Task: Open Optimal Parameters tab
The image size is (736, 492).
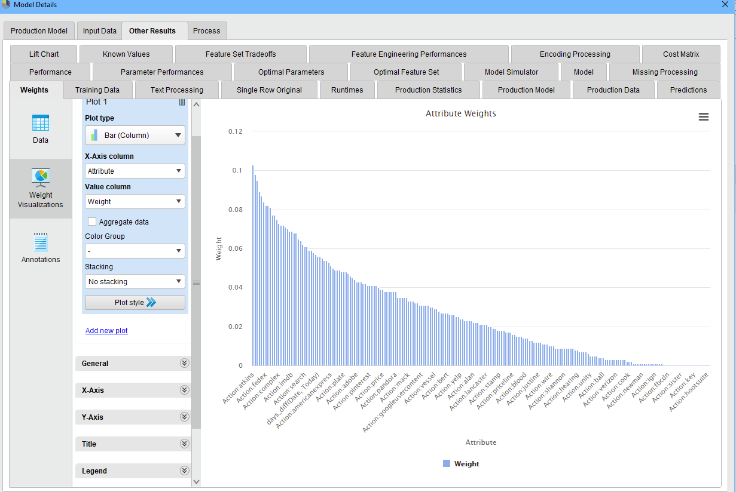Action: click(291, 72)
